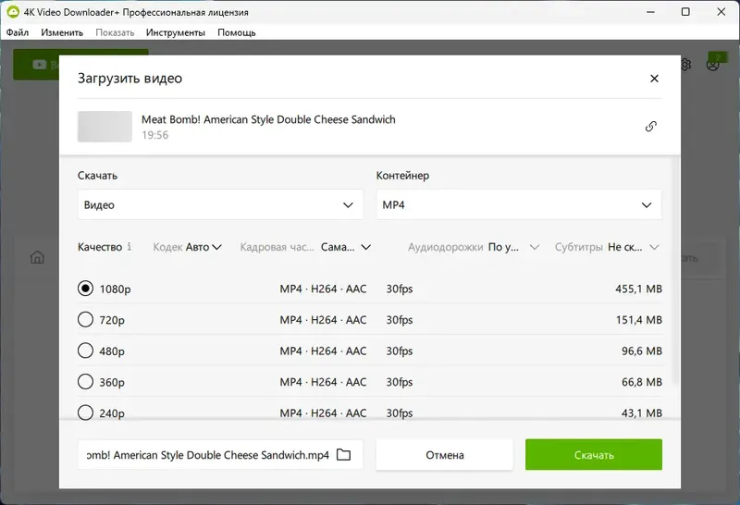Choose the 360p quality radio button
Viewport: 740px width, 505px height.
coord(86,382)
